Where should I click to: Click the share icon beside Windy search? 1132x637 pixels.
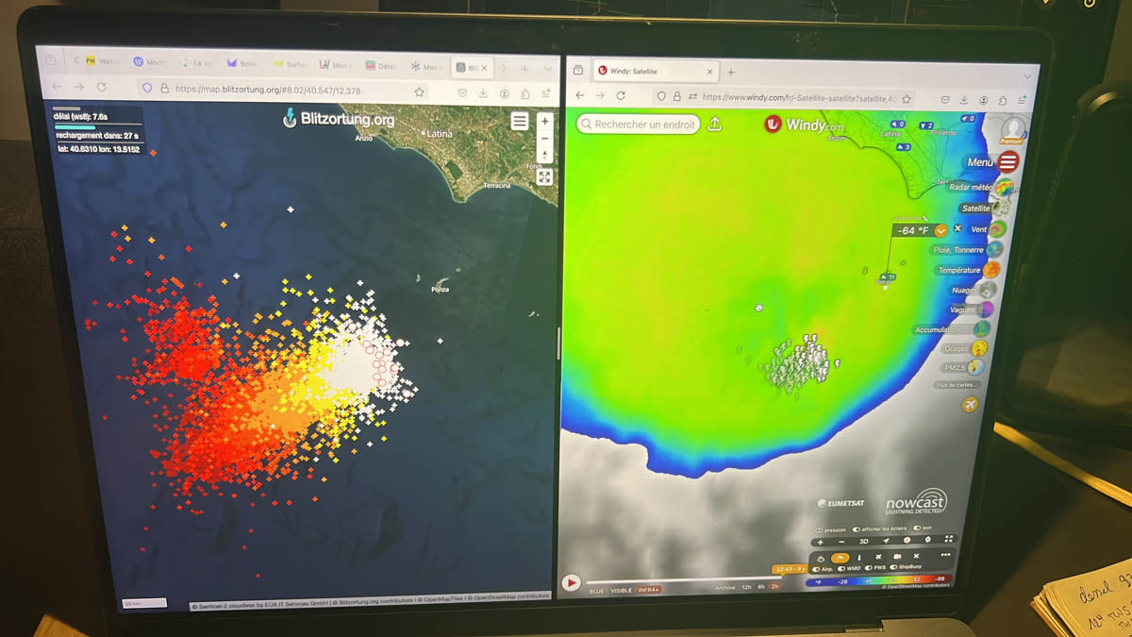click(715, 125)
